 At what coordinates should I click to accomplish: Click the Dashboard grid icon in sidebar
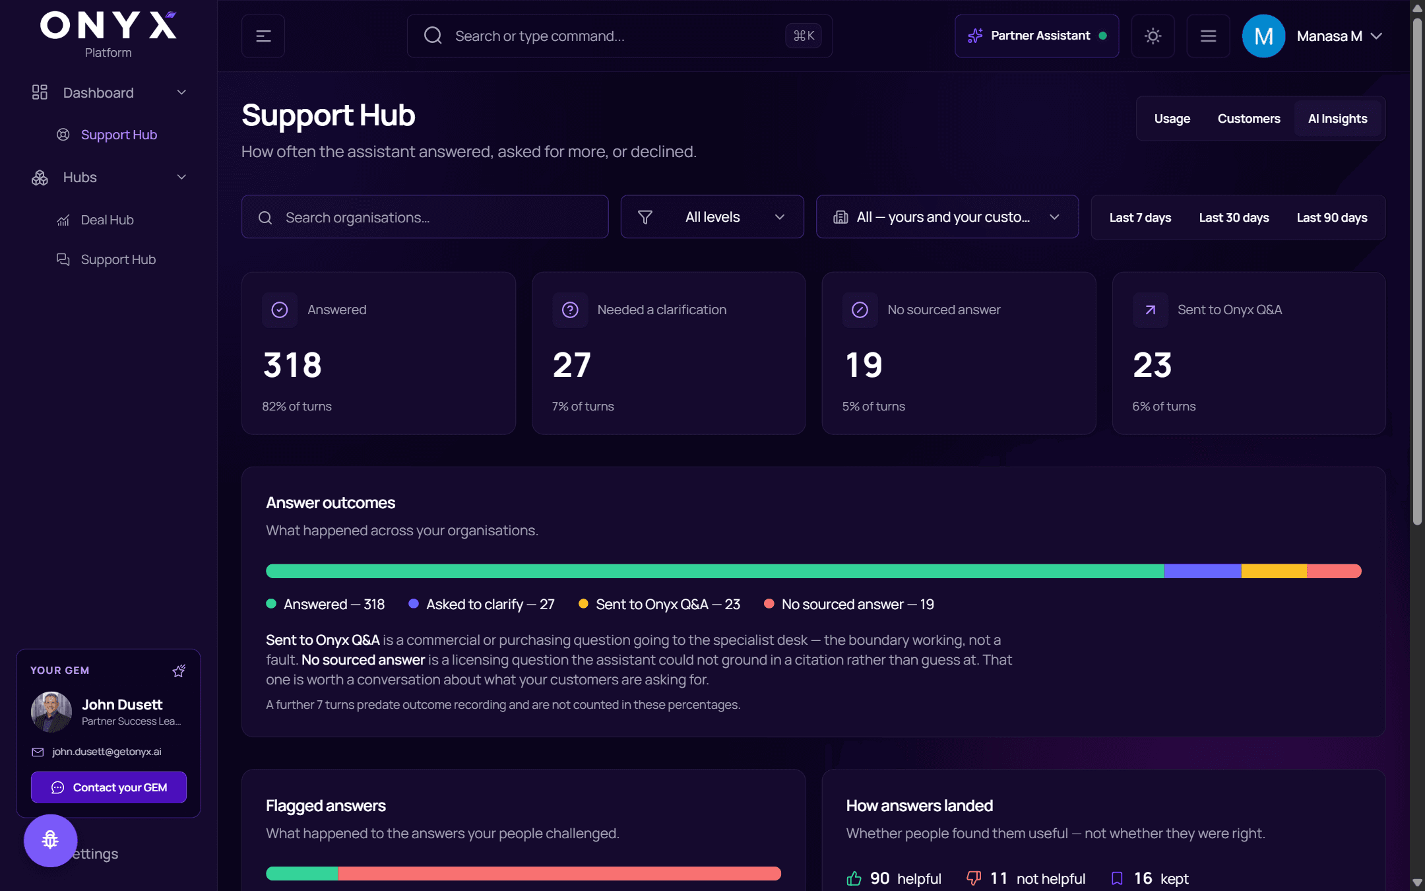point(40,92)
